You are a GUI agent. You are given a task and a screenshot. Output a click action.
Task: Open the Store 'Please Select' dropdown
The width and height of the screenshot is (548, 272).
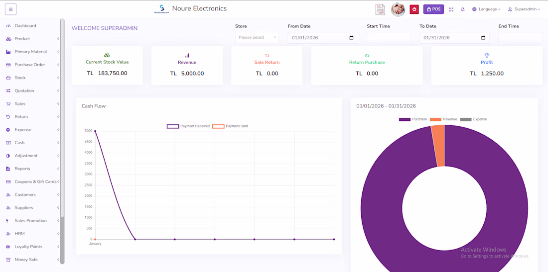pos(257,37)
